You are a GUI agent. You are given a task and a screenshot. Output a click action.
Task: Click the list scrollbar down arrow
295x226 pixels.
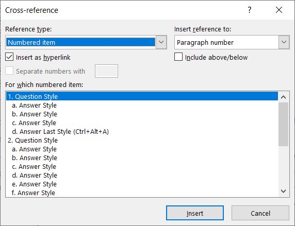[283, 192]
